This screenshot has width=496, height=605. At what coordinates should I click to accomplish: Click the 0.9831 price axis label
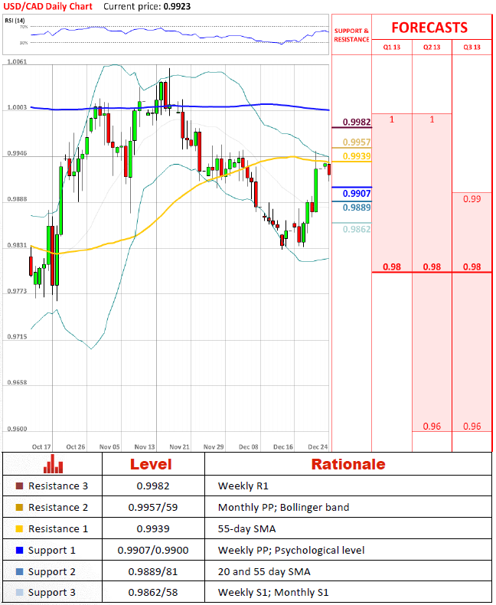[x=17, y=245]
